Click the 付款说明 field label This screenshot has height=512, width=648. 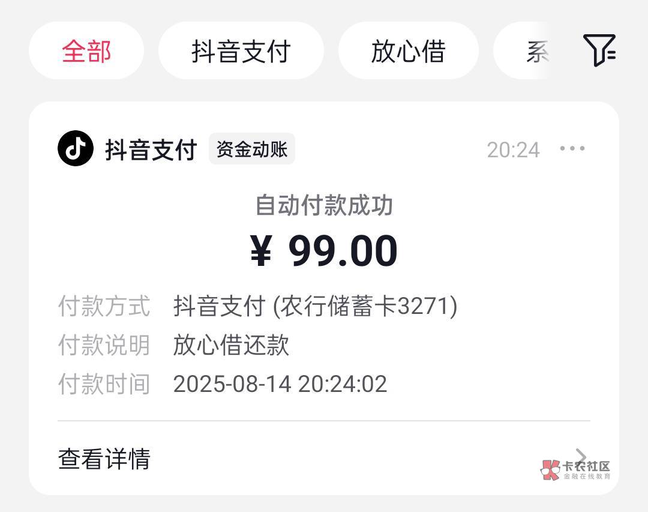coord(104,345)
